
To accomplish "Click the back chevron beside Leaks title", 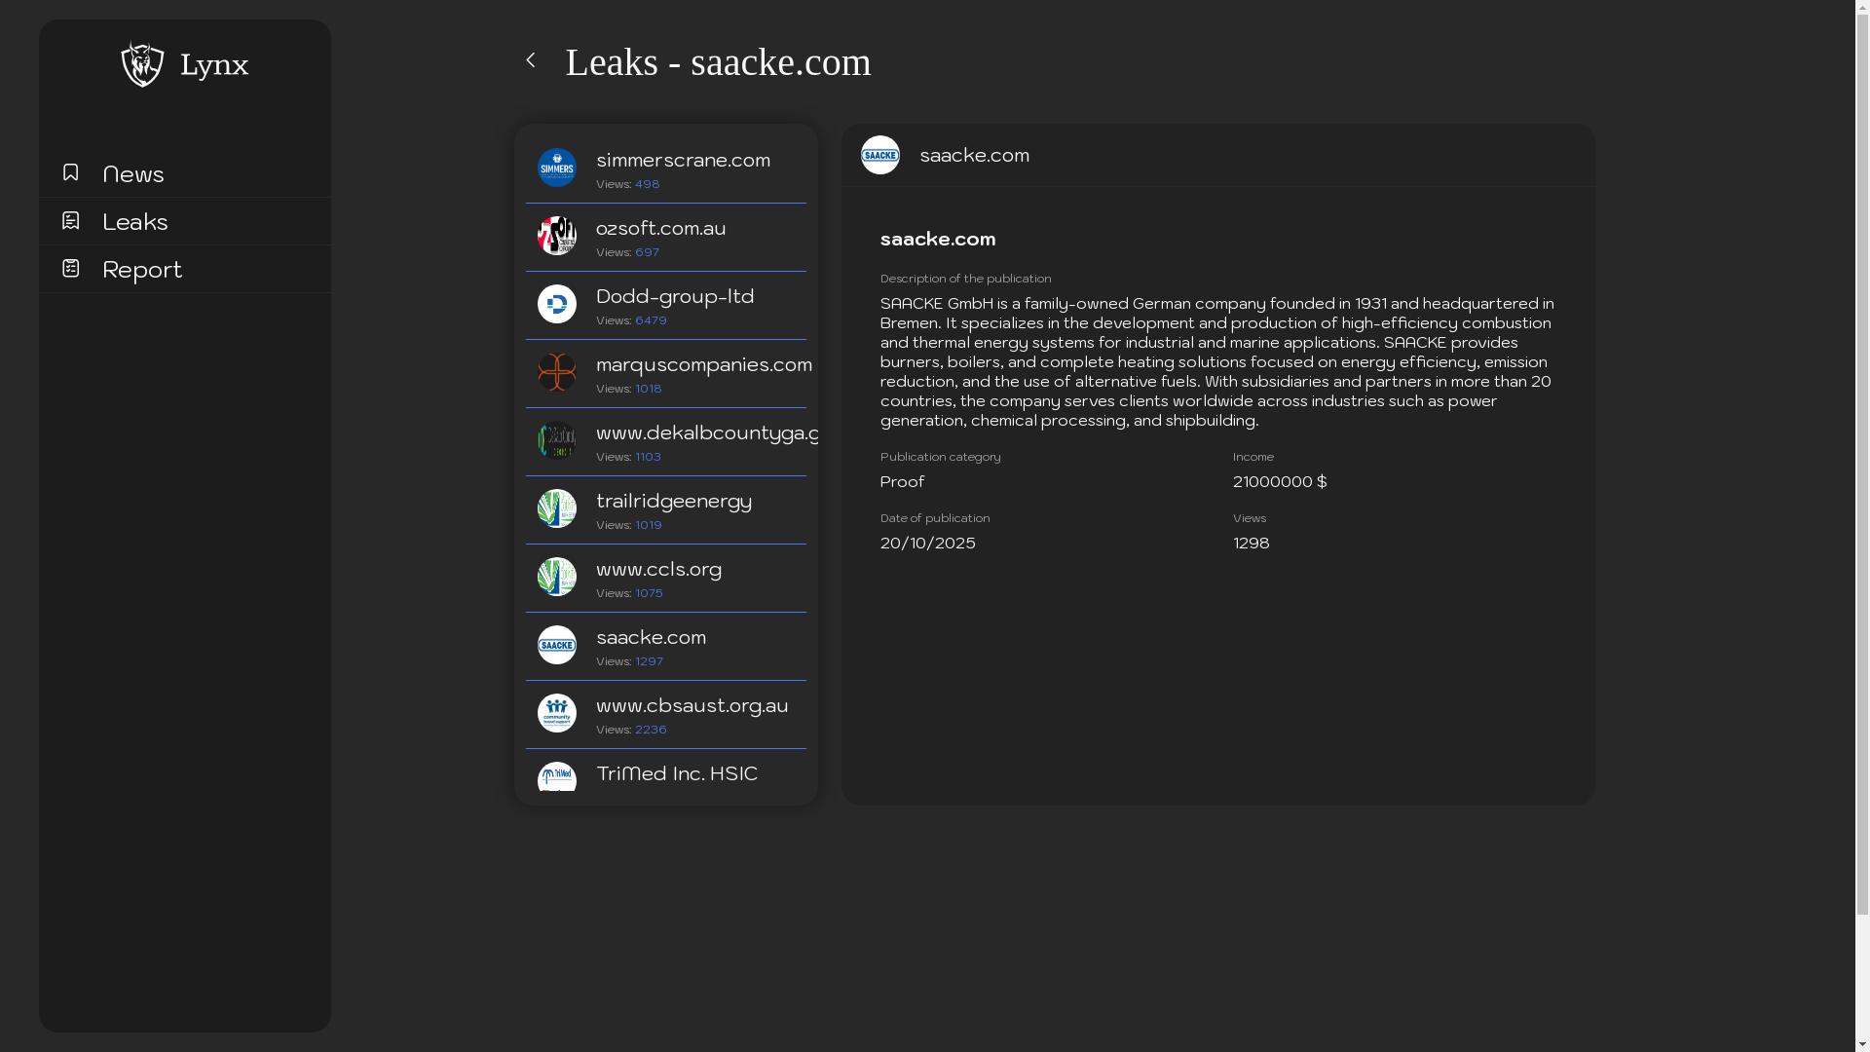I will [x=531, y=60].
